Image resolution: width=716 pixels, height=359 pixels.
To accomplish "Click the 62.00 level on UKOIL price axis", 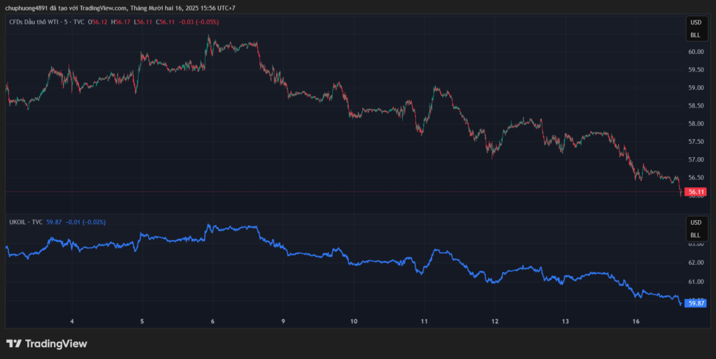I will 695,263.
